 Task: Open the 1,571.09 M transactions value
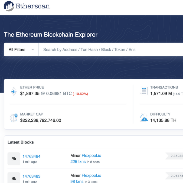161,94
